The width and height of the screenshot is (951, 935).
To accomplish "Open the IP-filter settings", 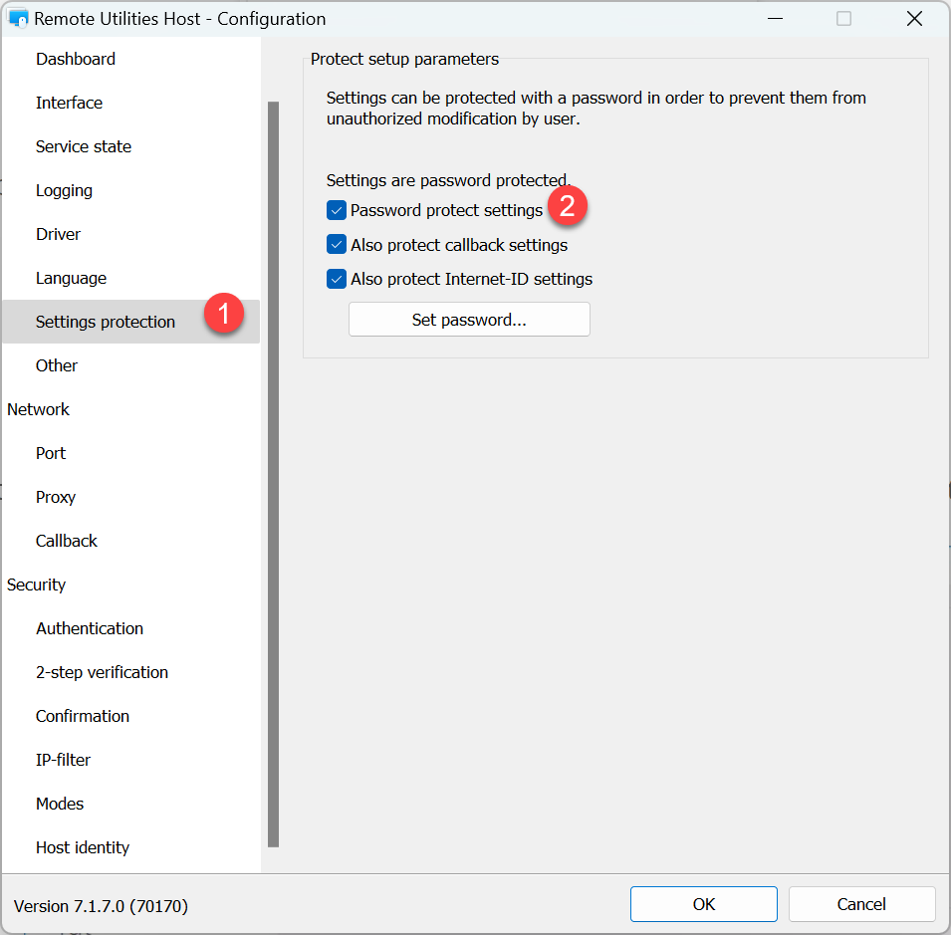I will pyautogui.click(x=63, y=760).
